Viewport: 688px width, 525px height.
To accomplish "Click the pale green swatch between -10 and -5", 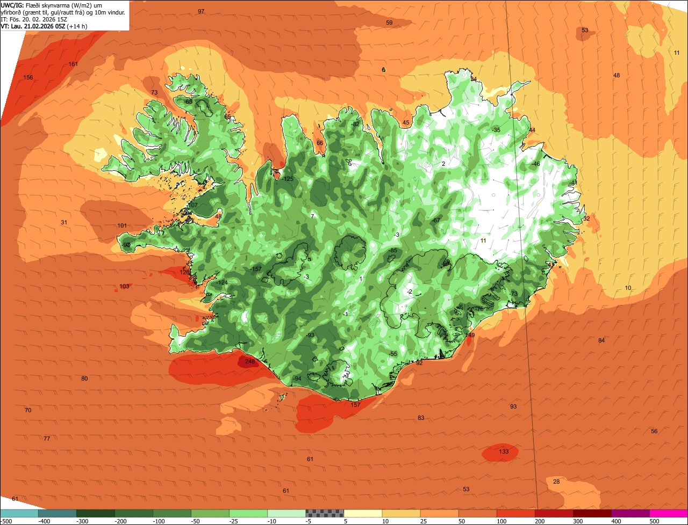I will [x=286, y=513].
